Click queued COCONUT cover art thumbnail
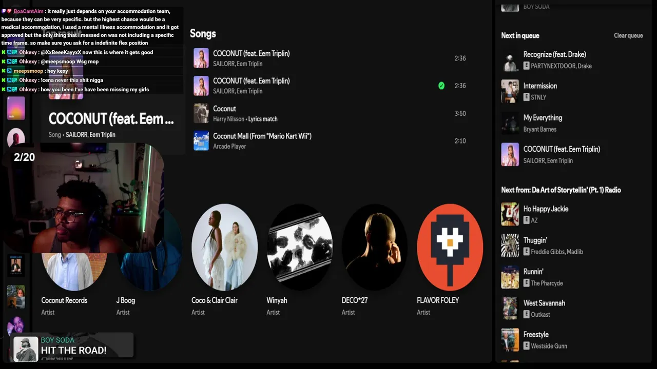The image size is (657, 369). click(510, 154)
